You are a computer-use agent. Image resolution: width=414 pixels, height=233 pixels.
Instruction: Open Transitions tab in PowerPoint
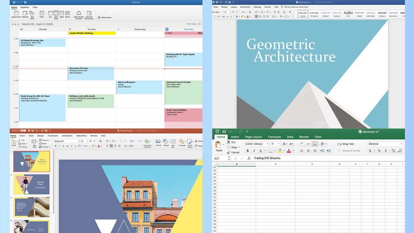pyautogui.click(x=53, y=136)
